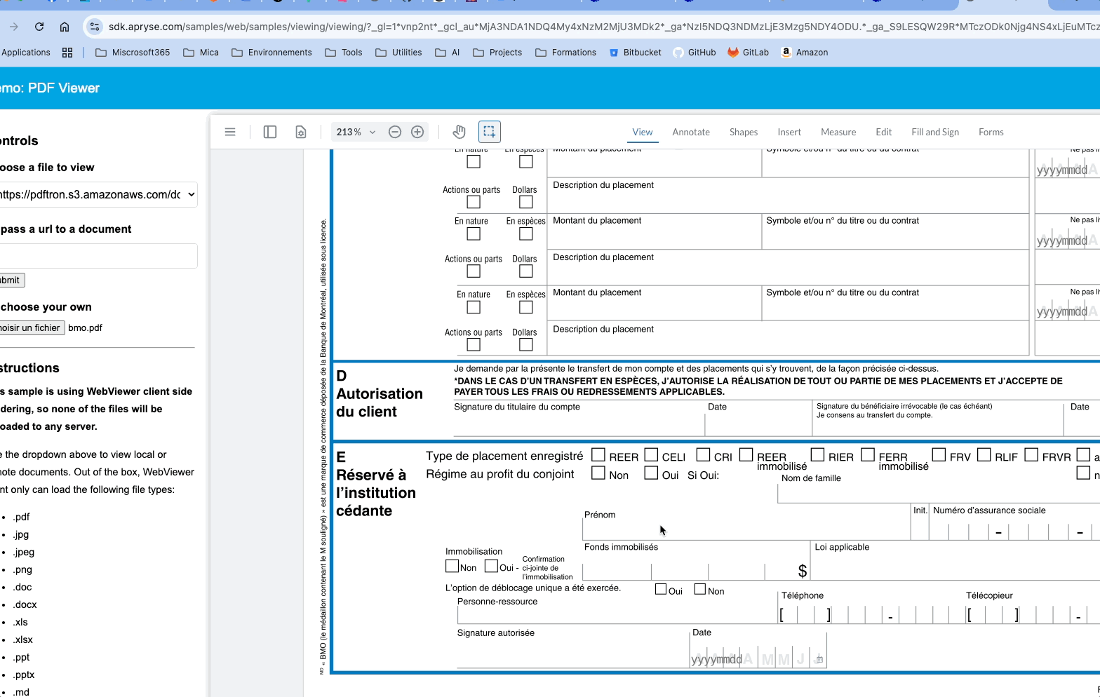Switch to the Measure tab
The image size is (1100, 697).
[838, 132]
